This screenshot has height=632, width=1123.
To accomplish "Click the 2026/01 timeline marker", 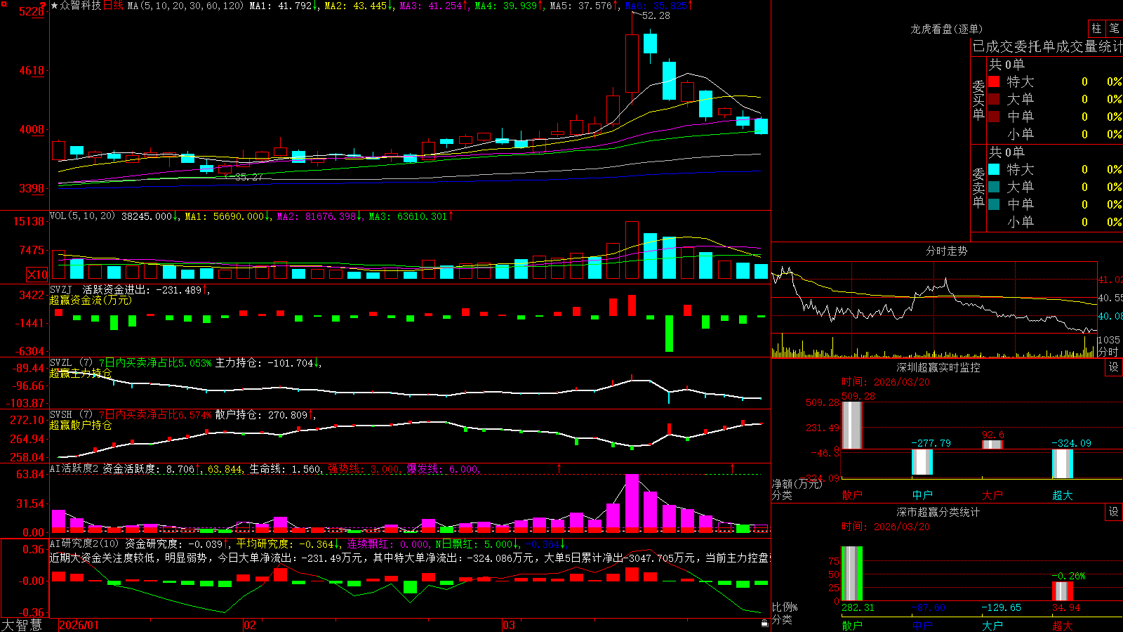I will [x=79, y=625].
